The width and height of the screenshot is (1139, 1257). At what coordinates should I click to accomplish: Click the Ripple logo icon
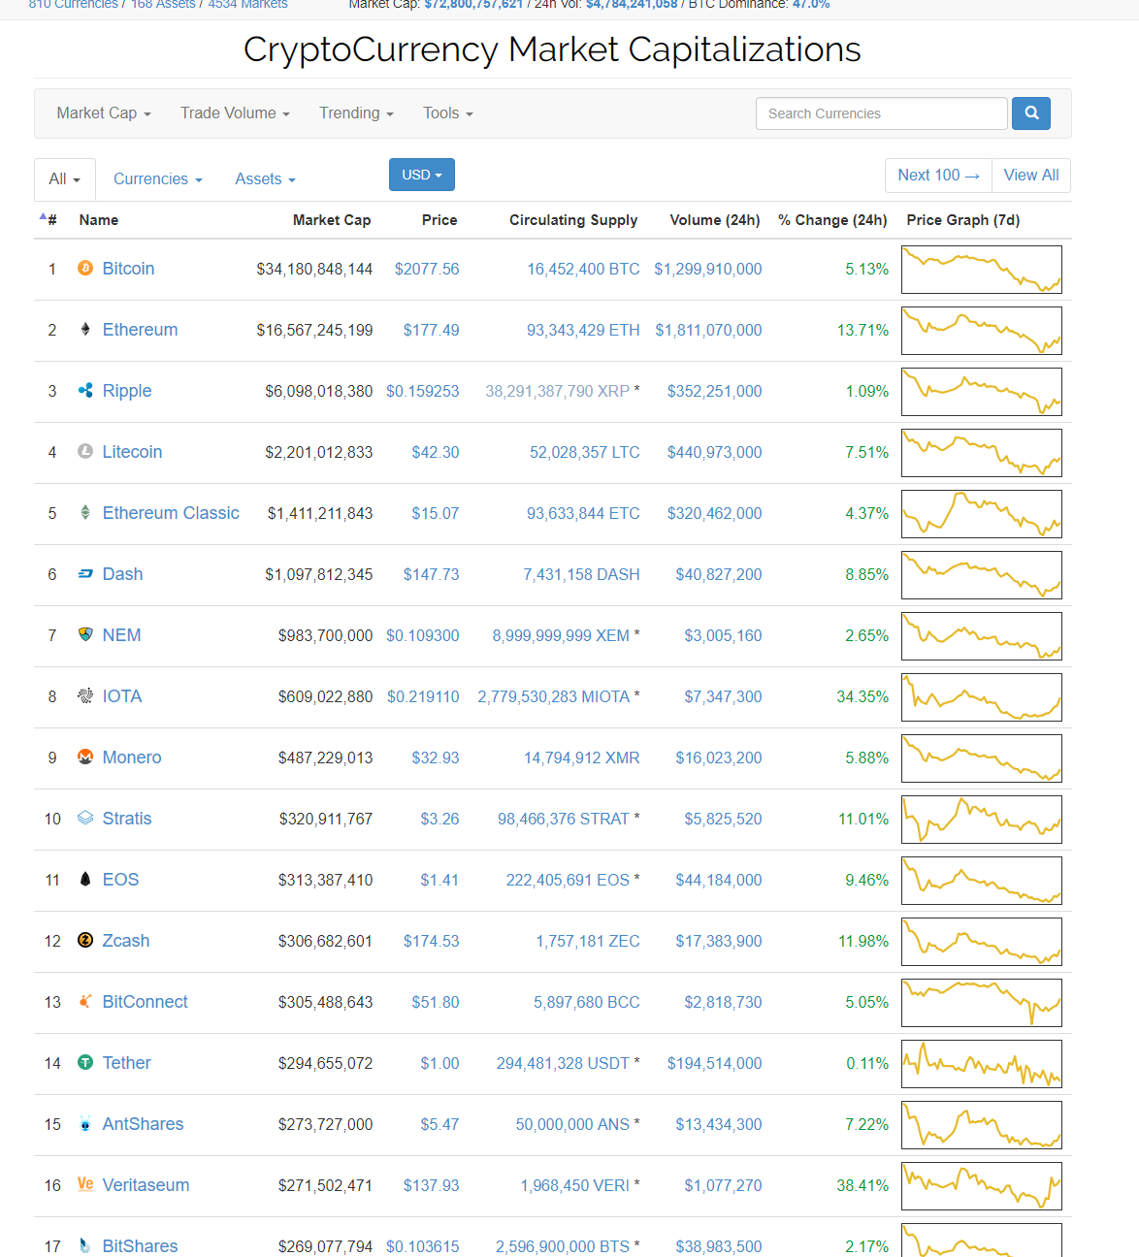pyautogui.click(x=85, y=390)
